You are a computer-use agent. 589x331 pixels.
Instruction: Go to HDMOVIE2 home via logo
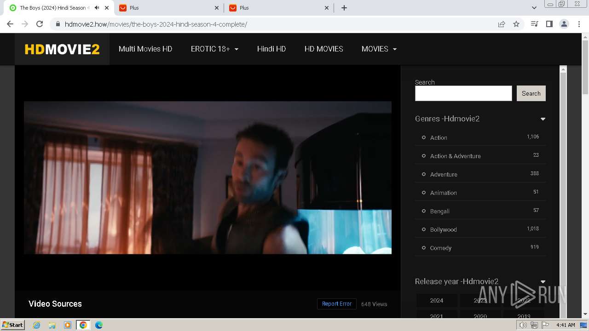tap(62, 49)
